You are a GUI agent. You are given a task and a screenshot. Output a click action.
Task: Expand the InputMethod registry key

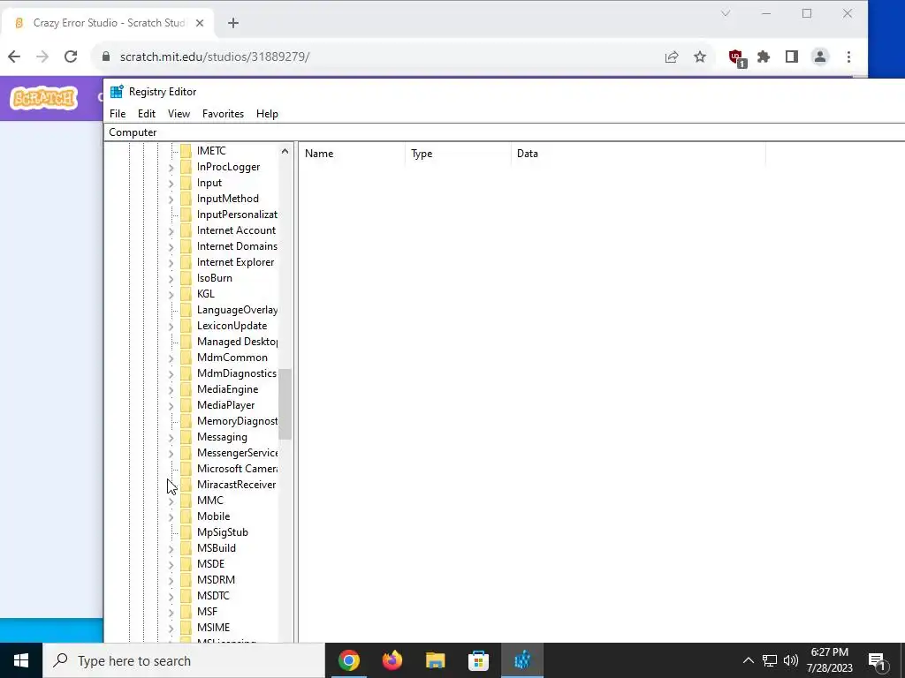click(171, 199)
